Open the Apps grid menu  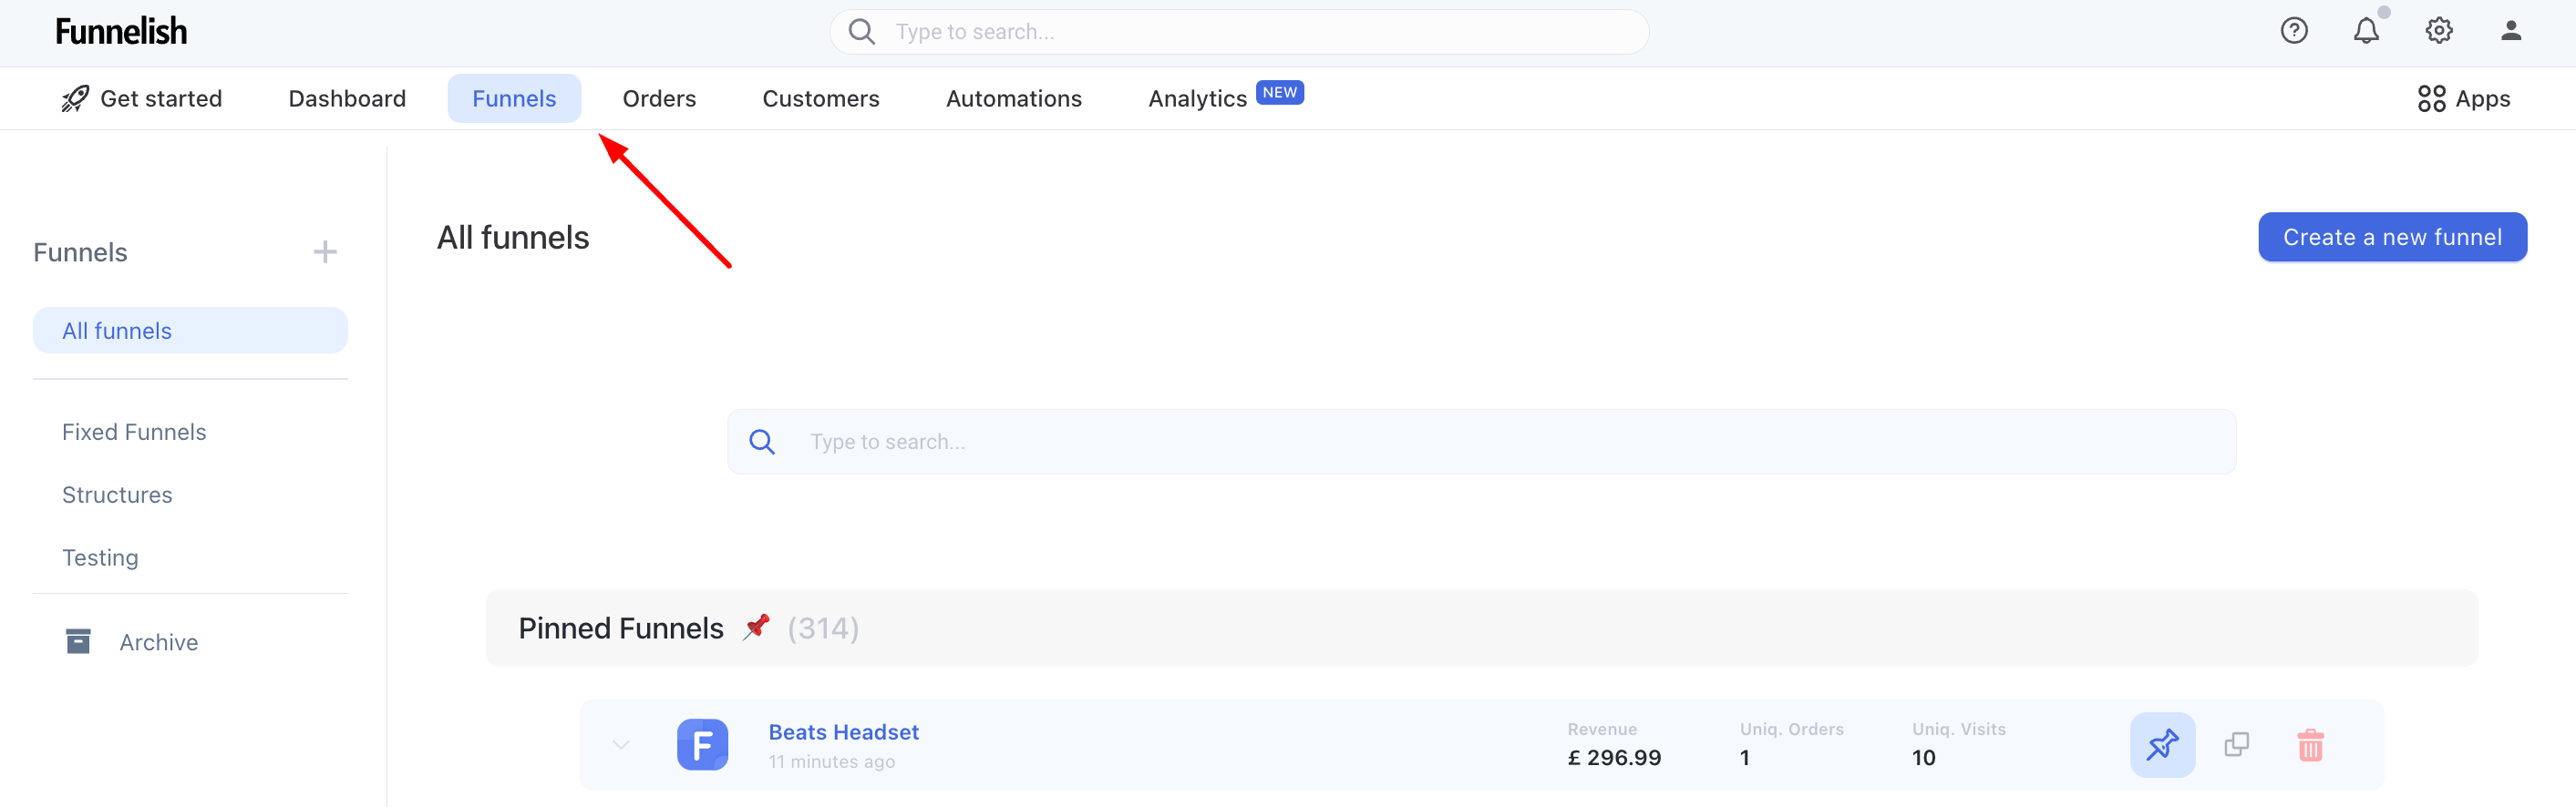(x=2464, y=99)
